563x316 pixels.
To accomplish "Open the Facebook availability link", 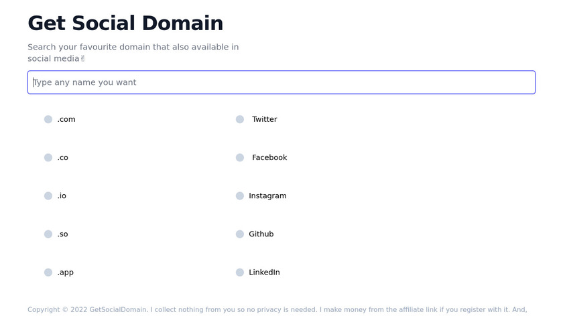I will click(x=269, y=157).
